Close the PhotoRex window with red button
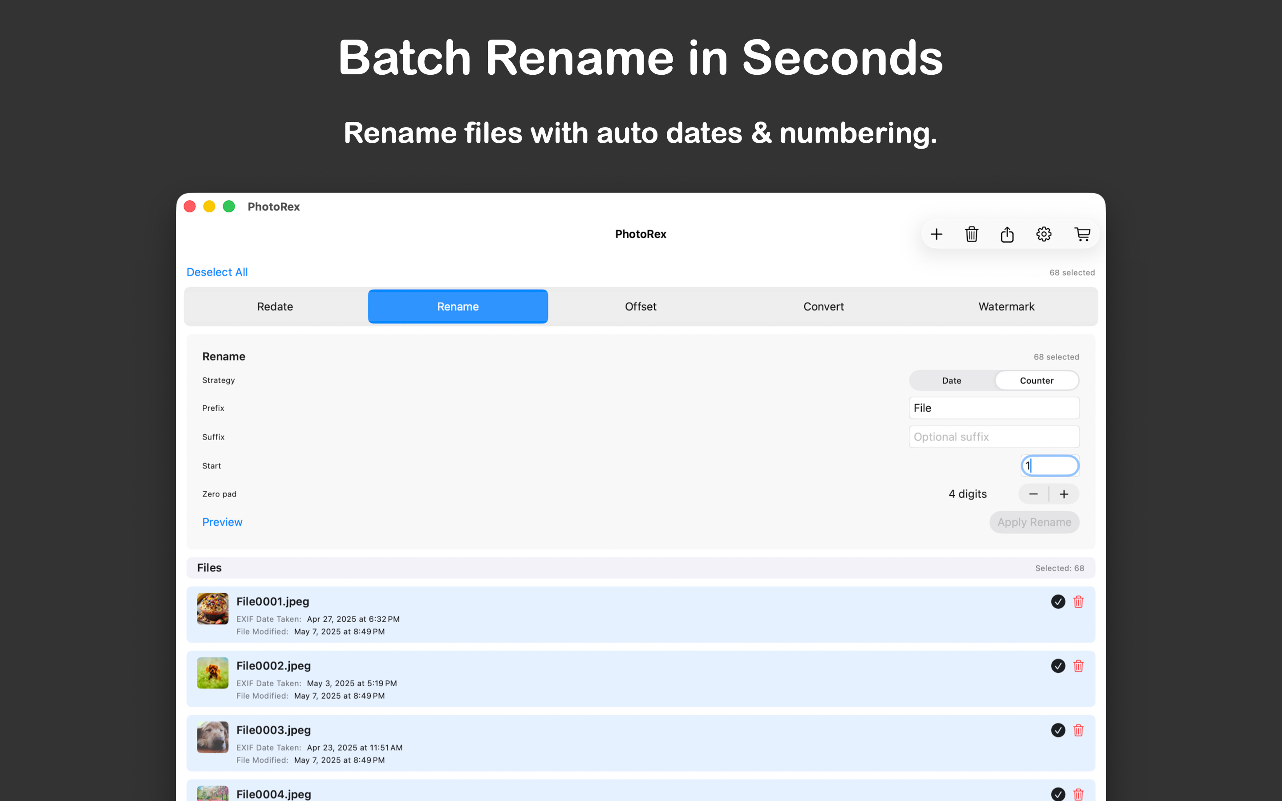1282x801 pixels. 190,206
